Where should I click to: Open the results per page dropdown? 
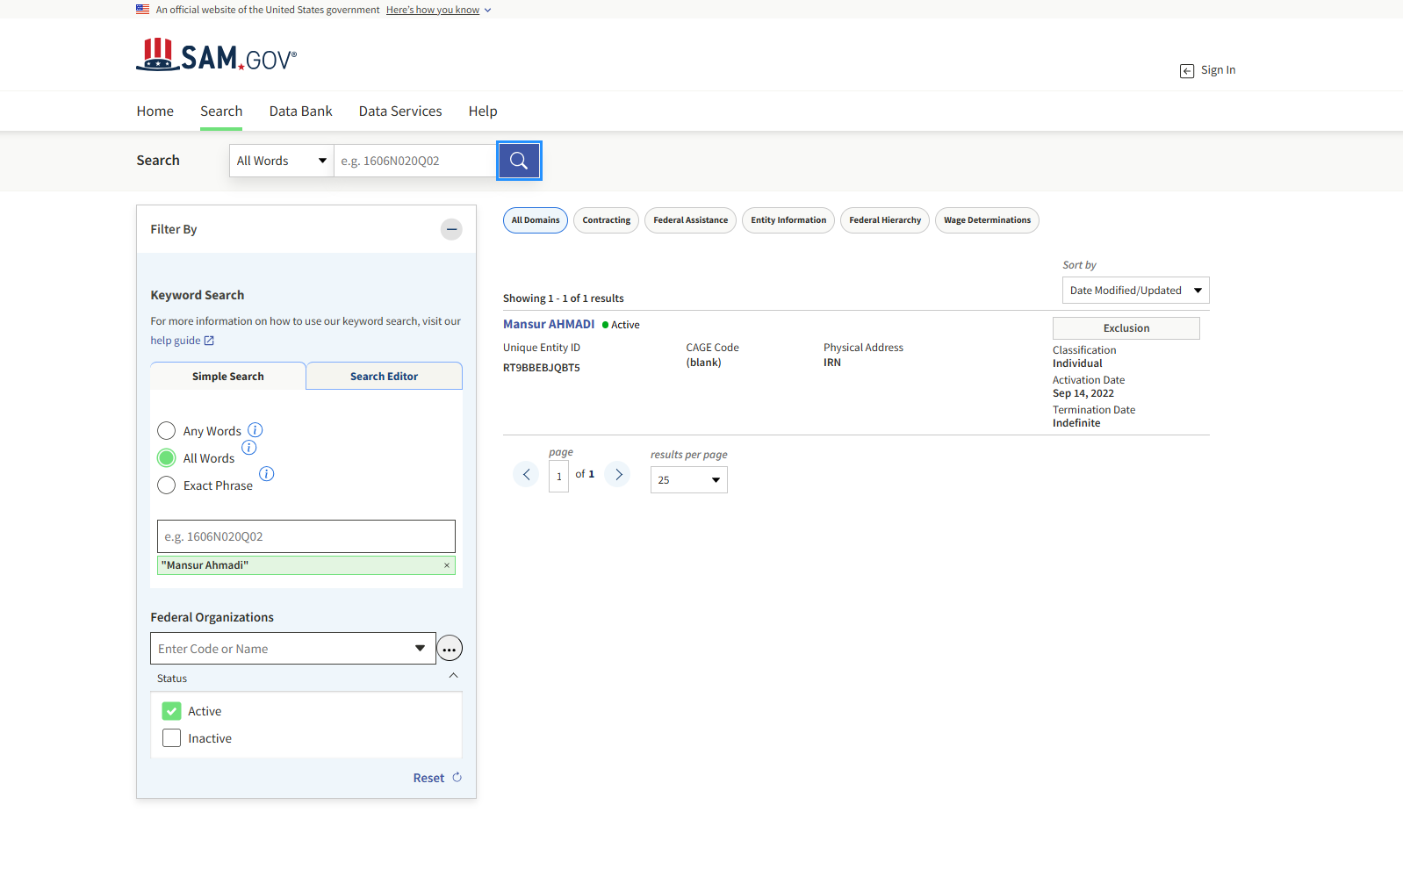click(x=688, y=480)
